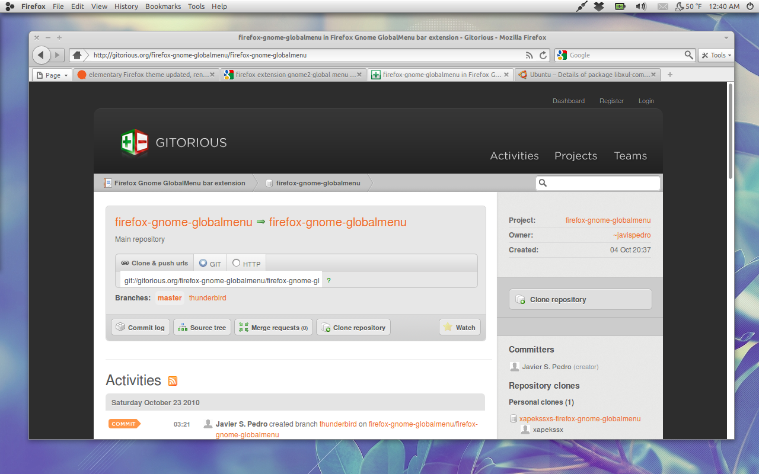Open a new tab with the plus button

pyautogui.click(x=670, y=75)
